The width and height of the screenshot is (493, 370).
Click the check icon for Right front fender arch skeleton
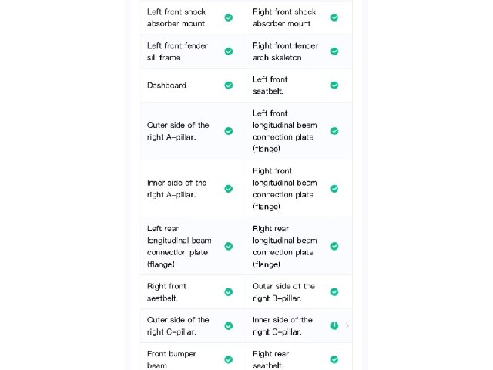coord(334,52)
